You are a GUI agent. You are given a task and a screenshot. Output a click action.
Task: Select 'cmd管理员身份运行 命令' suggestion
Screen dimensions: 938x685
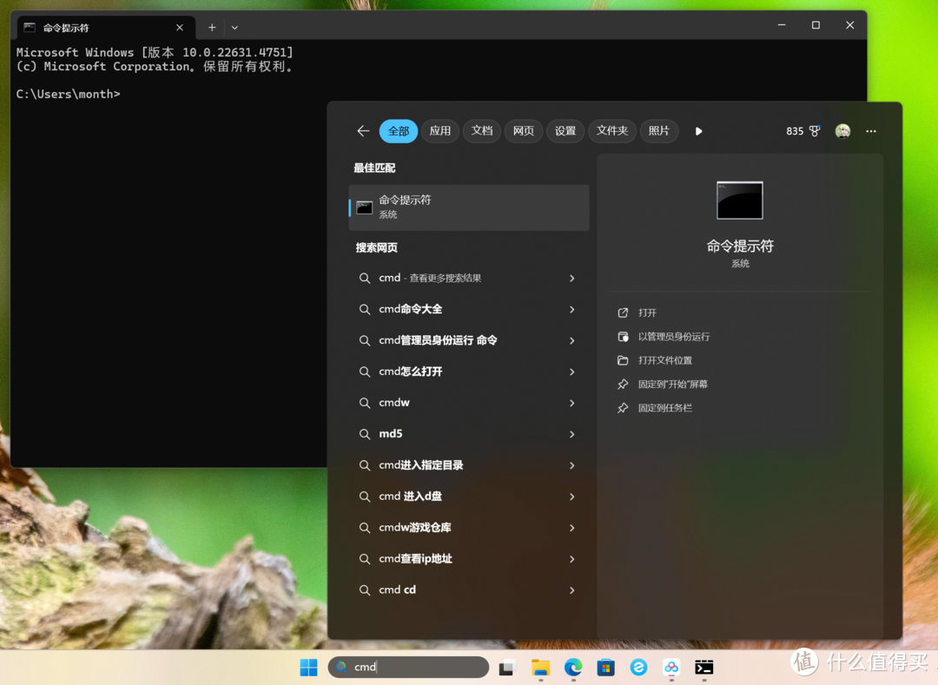tap(469, 340)
